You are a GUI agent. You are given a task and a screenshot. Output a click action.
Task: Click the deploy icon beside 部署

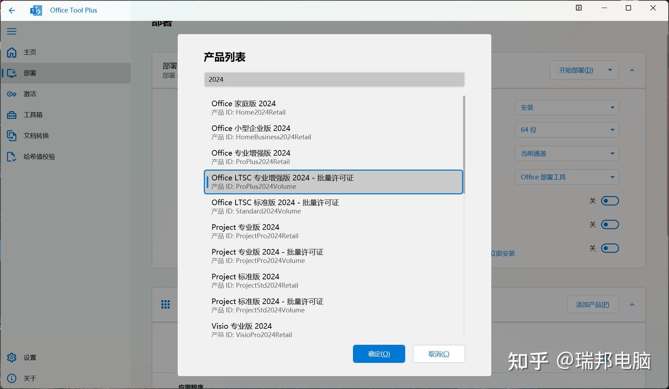(x=12, y=73)
